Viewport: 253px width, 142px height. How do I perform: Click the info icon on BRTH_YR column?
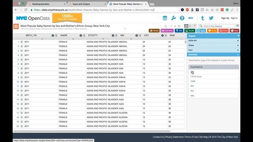[x=53, y=35]
